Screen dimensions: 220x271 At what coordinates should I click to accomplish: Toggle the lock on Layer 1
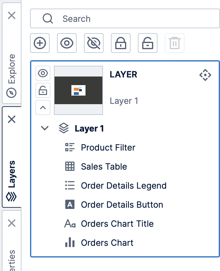43,90
